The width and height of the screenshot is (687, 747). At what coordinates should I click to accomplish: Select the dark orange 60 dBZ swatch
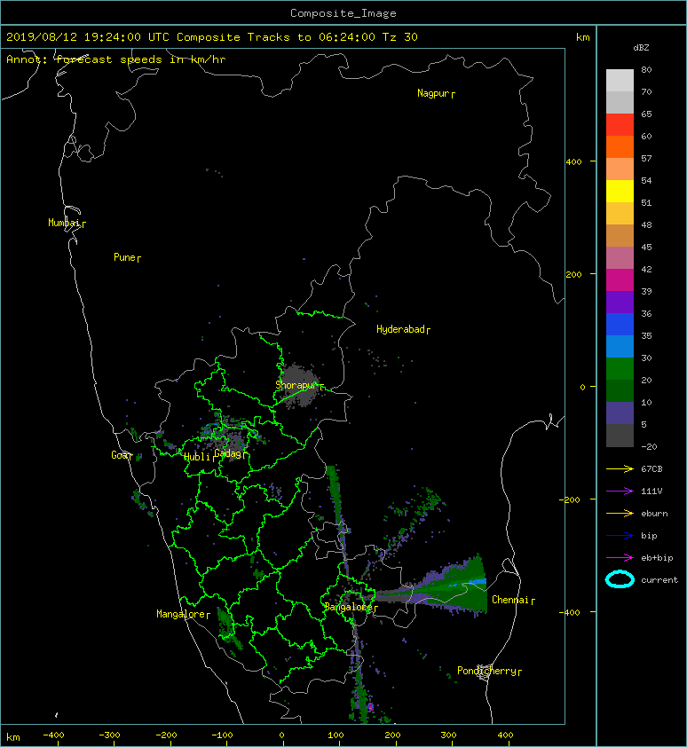click(x=620, y=146)
